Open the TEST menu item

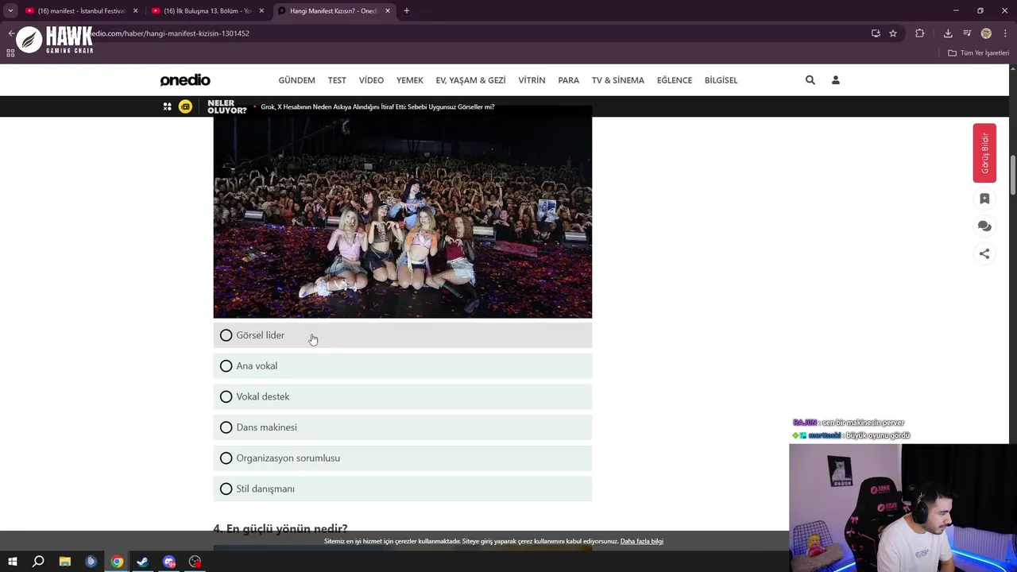point(337,80)
